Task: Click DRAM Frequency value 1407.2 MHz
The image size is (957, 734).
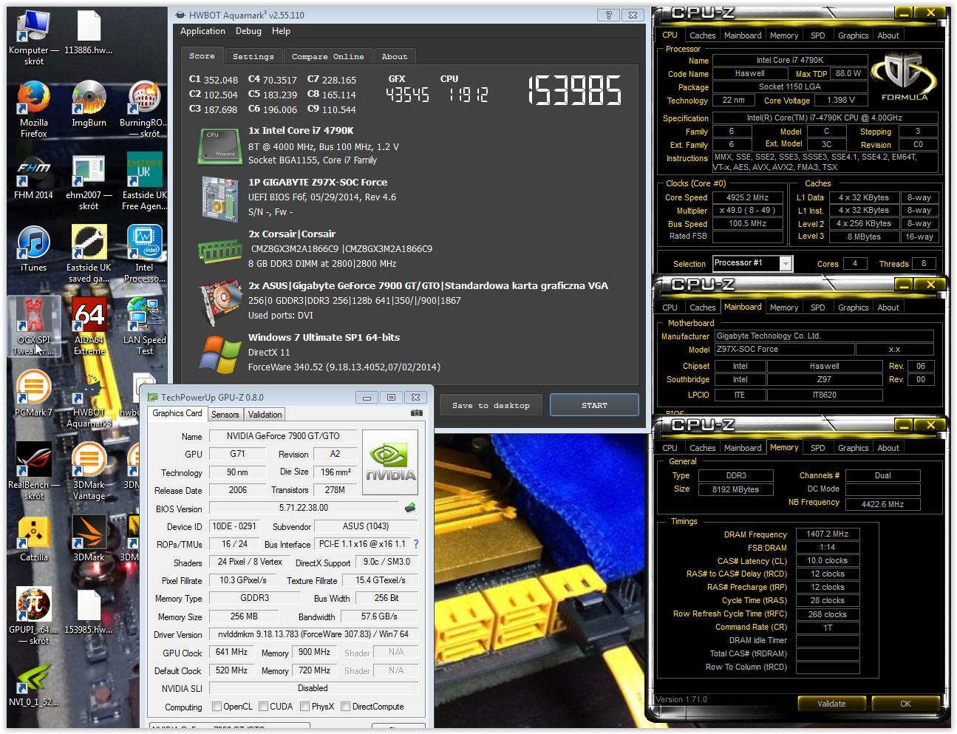Action: coord(828,534)
